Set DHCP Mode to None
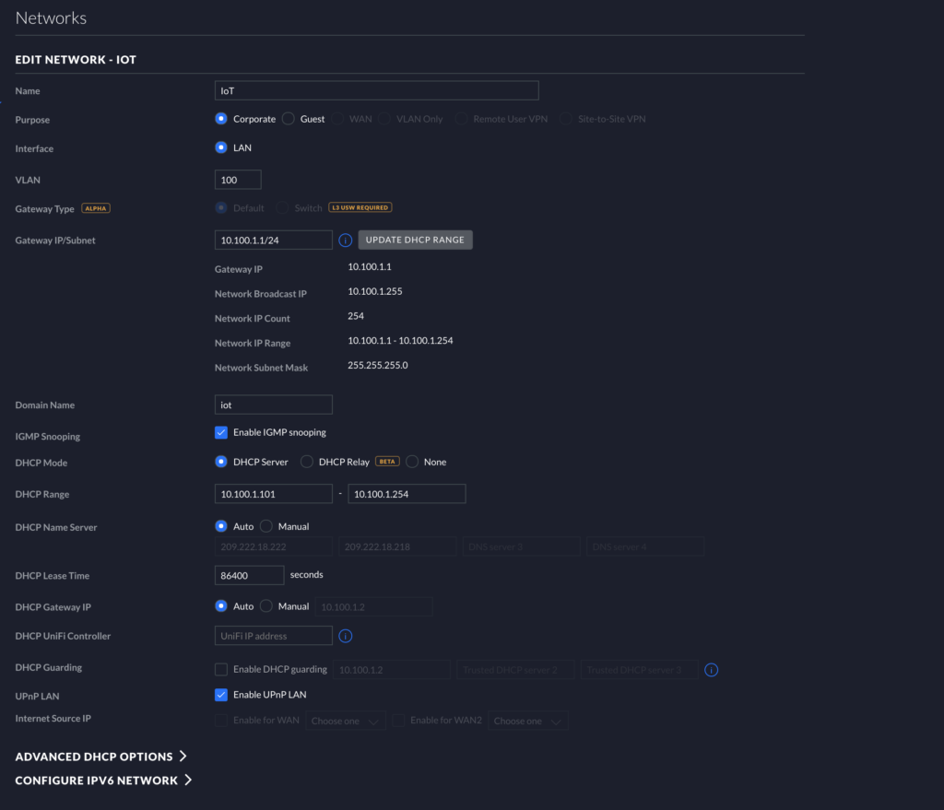The width and height of the screenshot is (944, 810). 412,462
